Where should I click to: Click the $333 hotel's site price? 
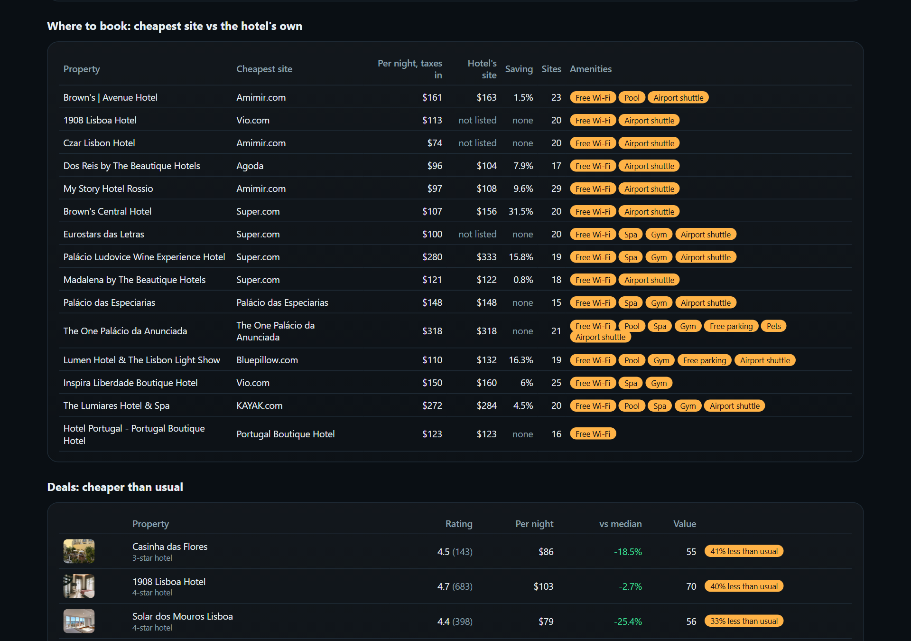(x=486, y=257)
